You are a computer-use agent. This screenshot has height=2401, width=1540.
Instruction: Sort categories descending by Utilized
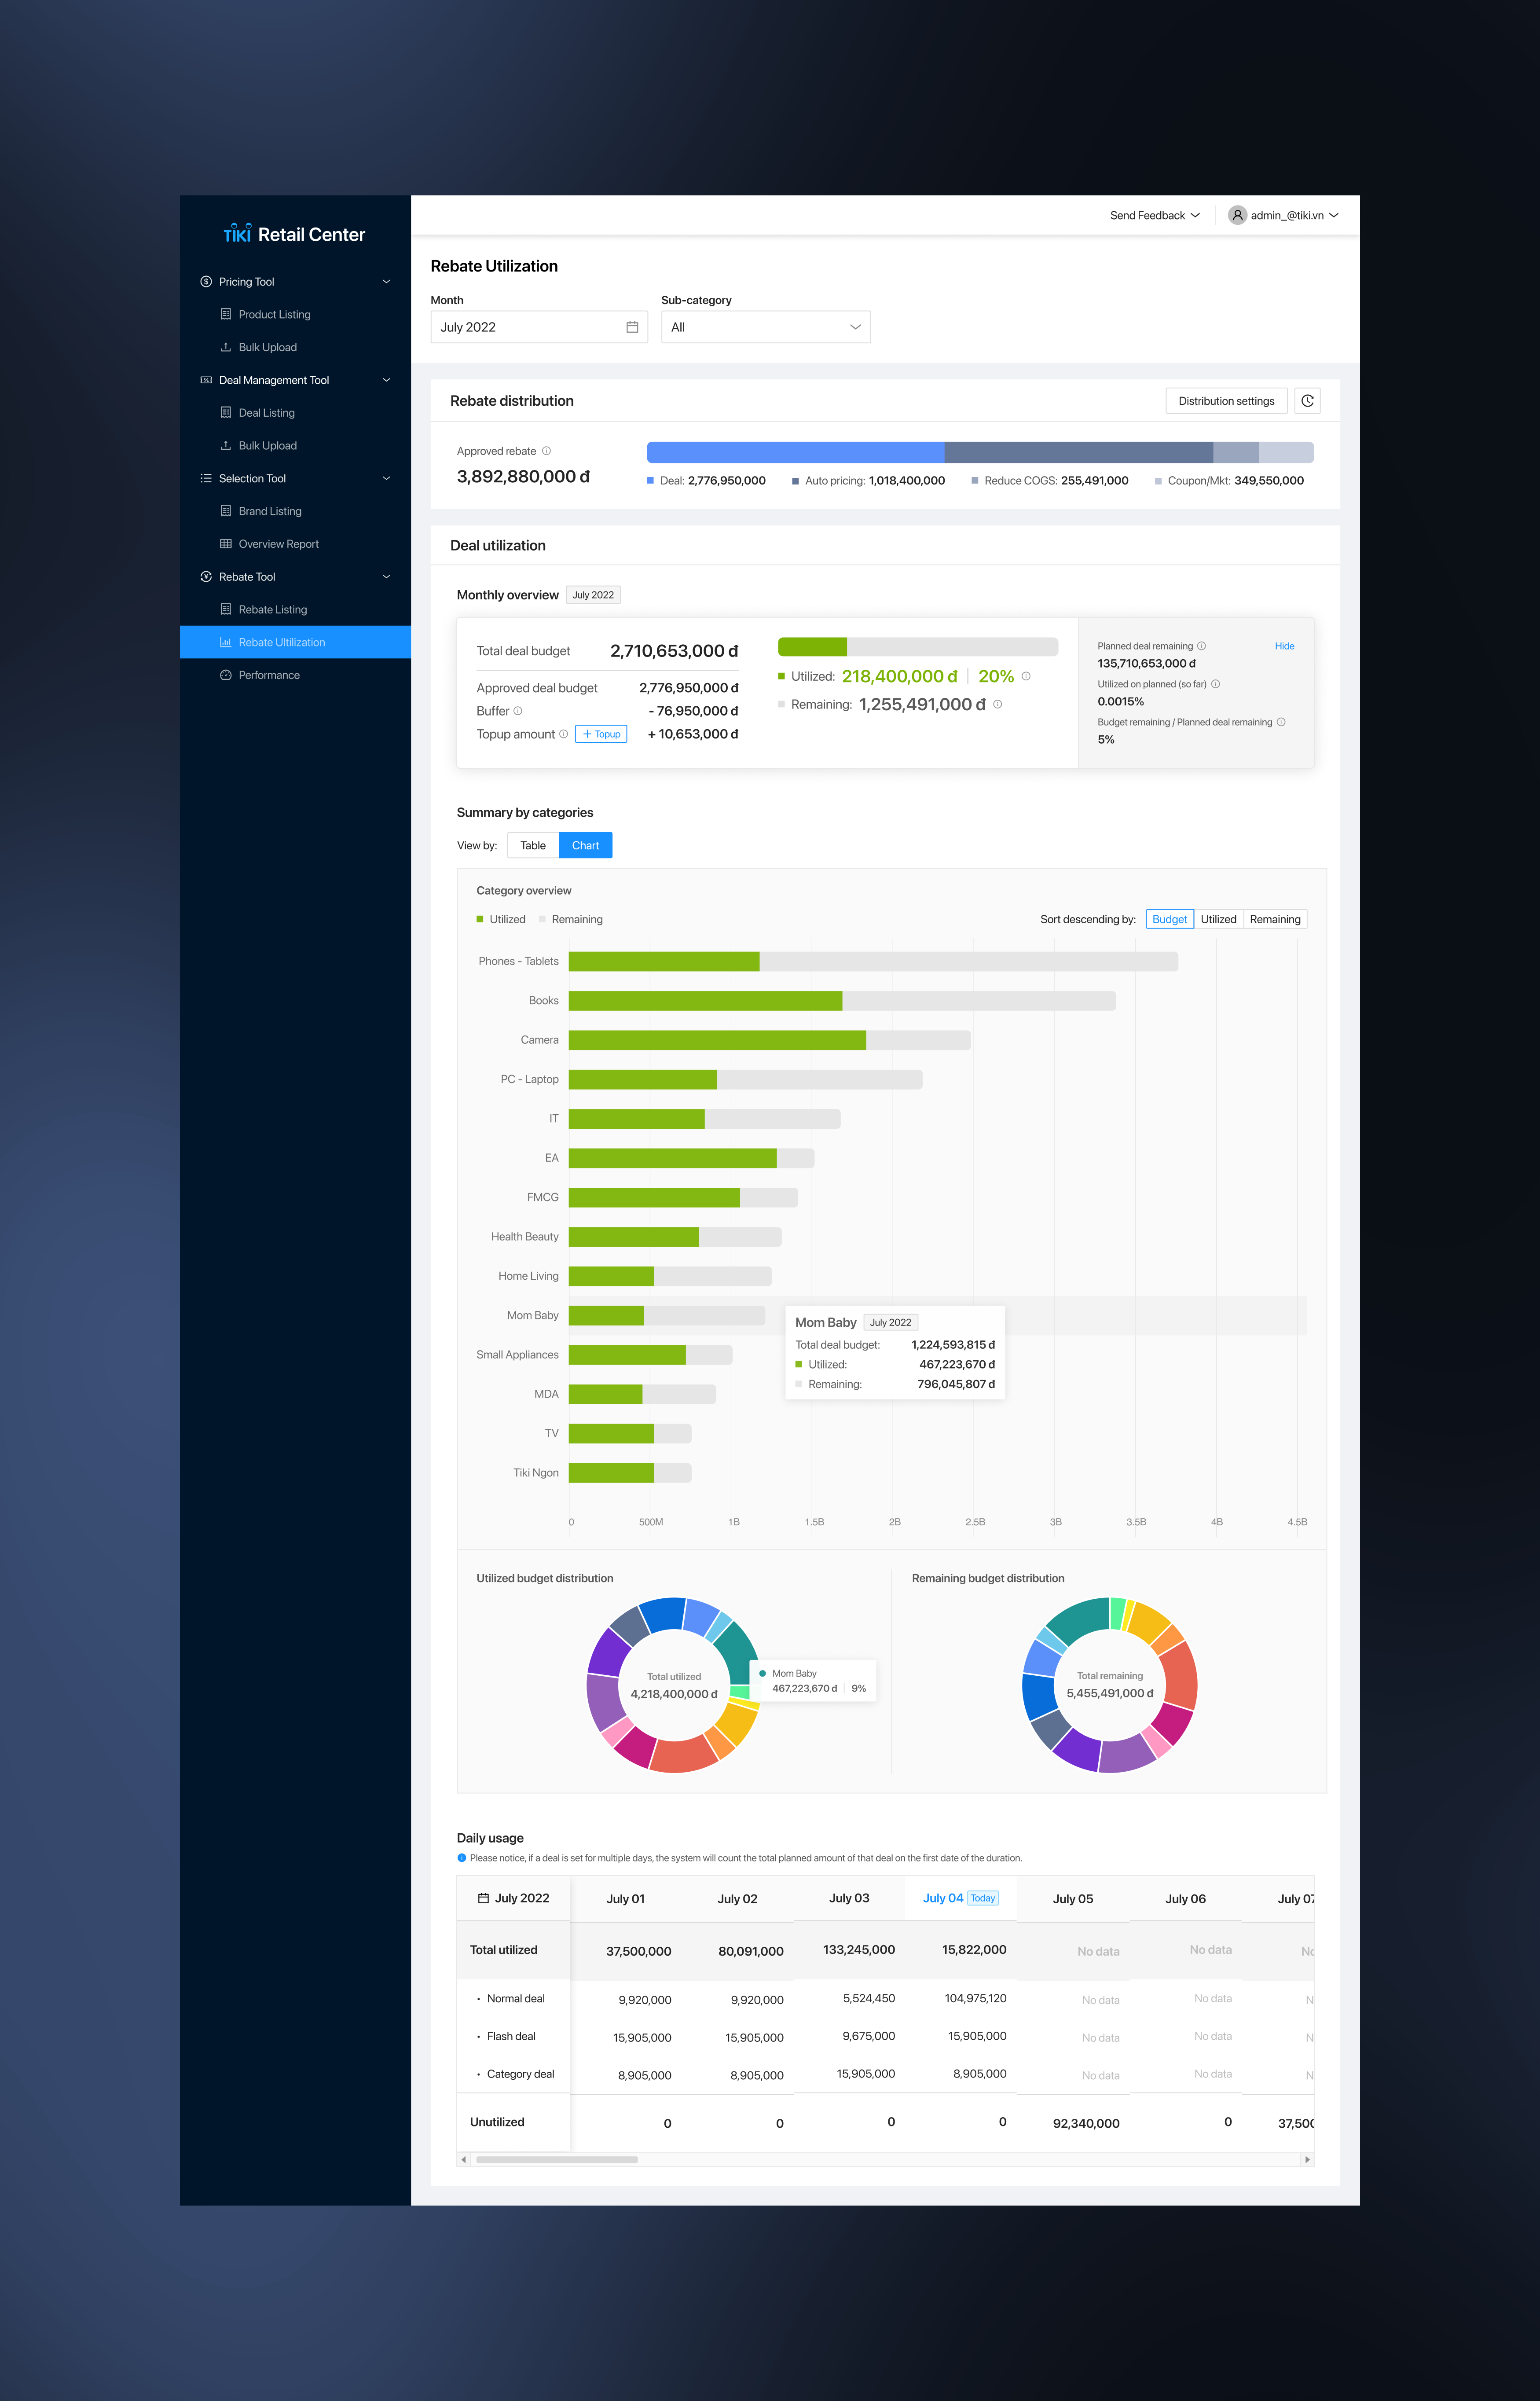(x=1218, y=919)
